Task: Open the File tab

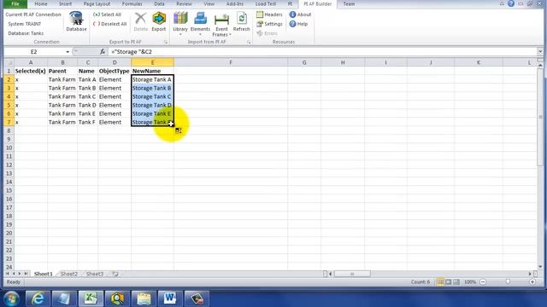Action: pyautogui.click(x=15, y=3)
